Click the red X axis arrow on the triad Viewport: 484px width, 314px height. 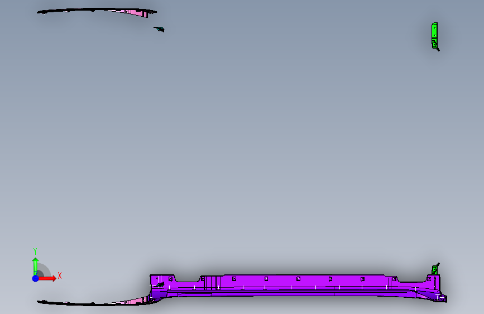point(48,278)
